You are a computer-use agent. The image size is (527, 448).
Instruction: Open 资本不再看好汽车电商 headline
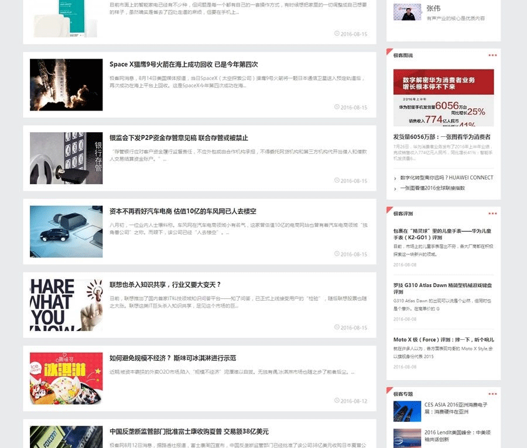click(183, 211)
